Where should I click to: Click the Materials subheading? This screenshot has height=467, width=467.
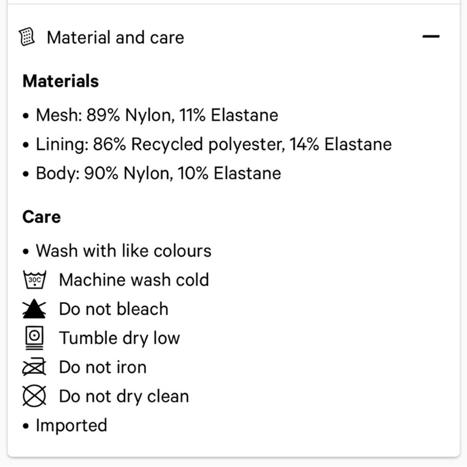[61, 81]
